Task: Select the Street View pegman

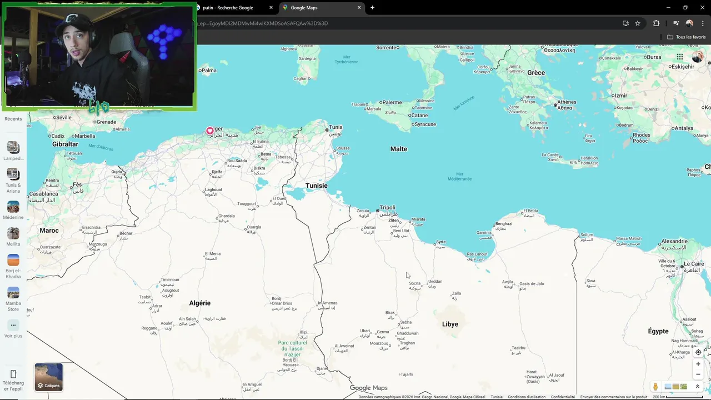Action: click(655, 387)
